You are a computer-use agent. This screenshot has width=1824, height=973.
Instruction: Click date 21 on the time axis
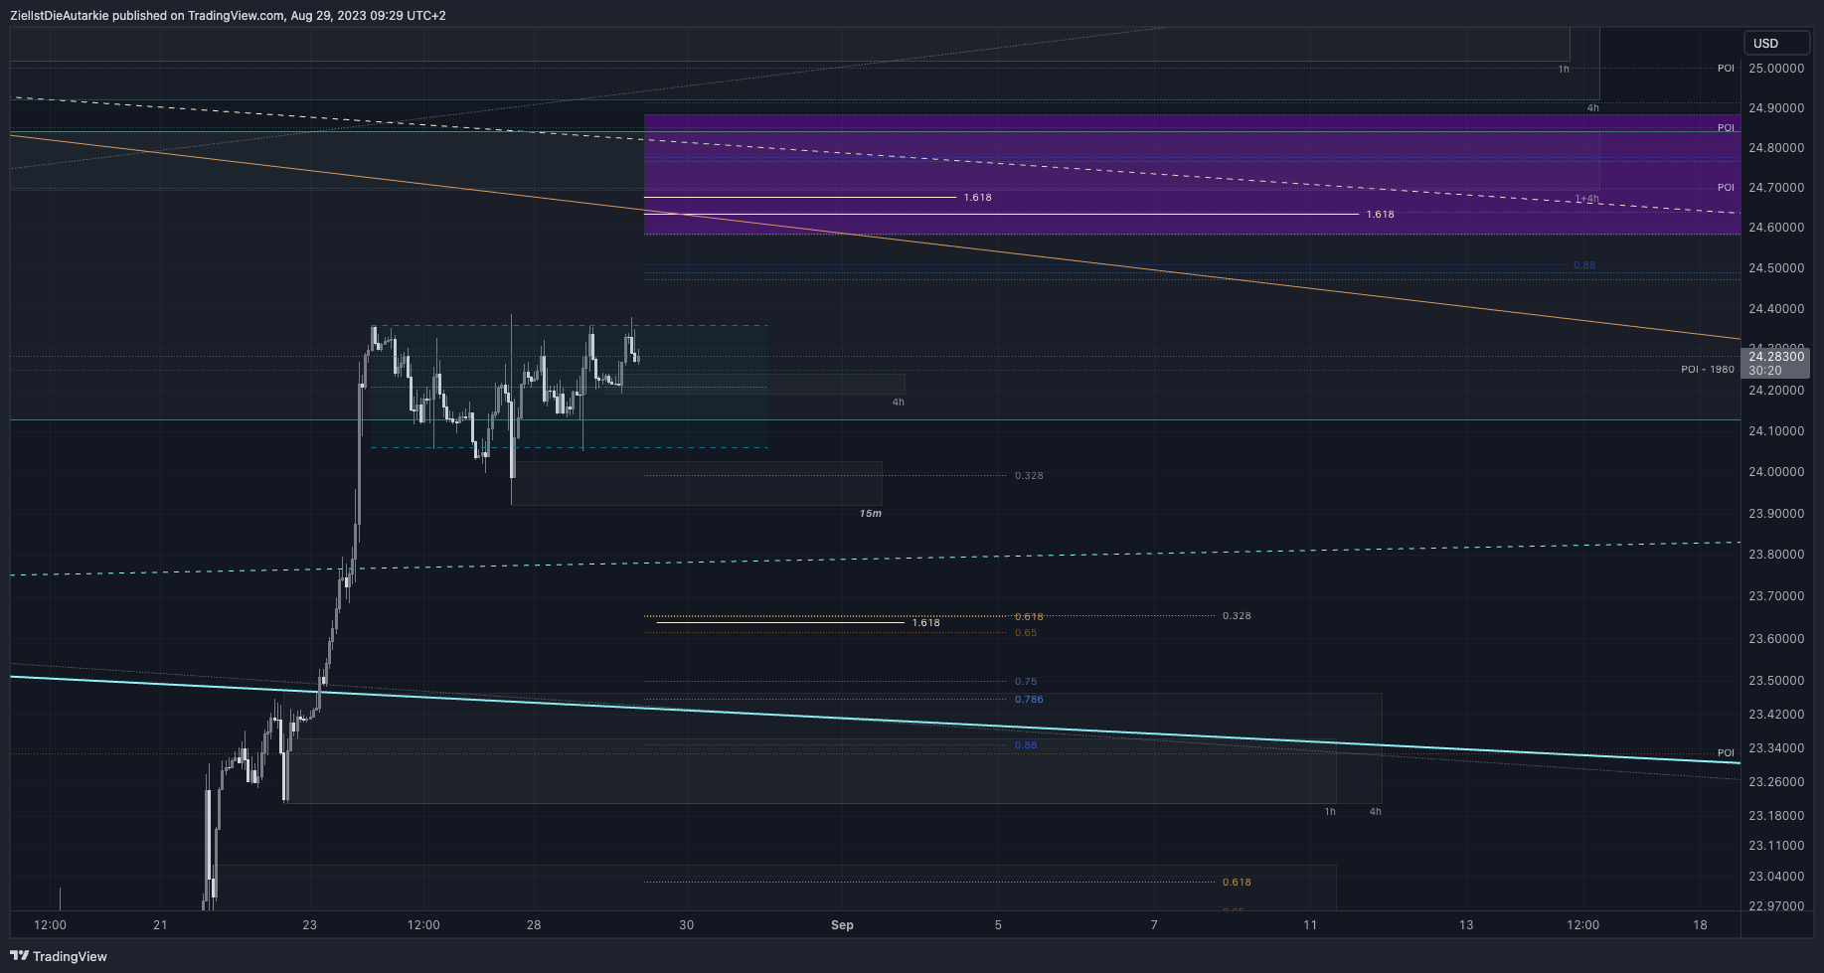[x=160, y=925]
